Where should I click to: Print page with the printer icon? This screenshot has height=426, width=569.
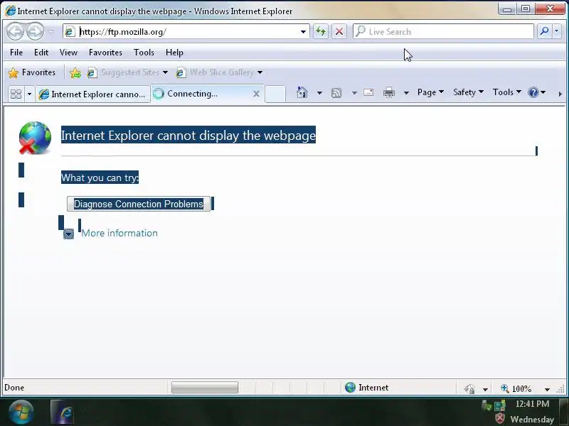[389, 93]
